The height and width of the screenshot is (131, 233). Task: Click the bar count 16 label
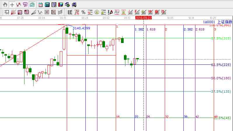118,117
